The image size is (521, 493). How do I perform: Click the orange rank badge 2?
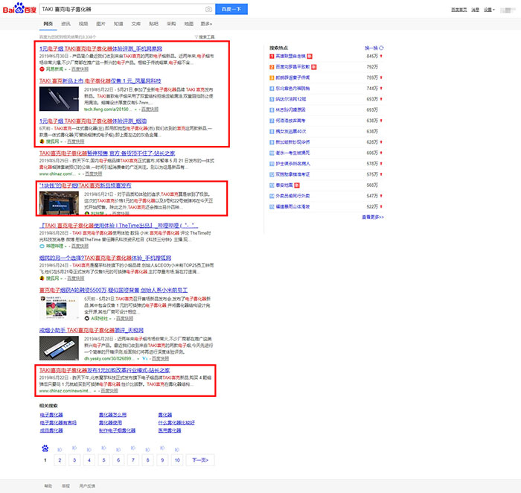(272, 67)
